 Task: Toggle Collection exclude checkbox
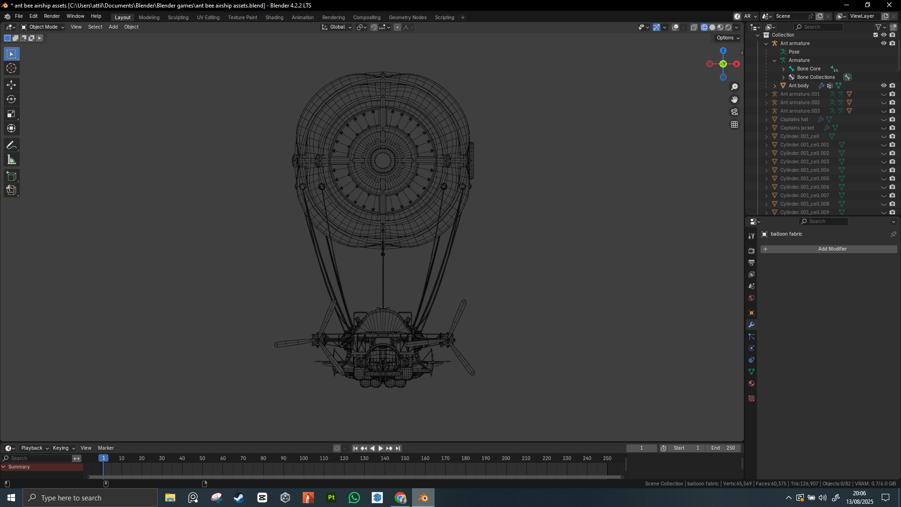pyautogui.click(x=875, y=35)
